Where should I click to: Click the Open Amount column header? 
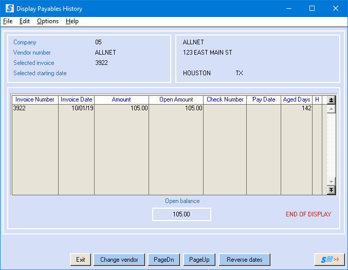pos(176,99)
